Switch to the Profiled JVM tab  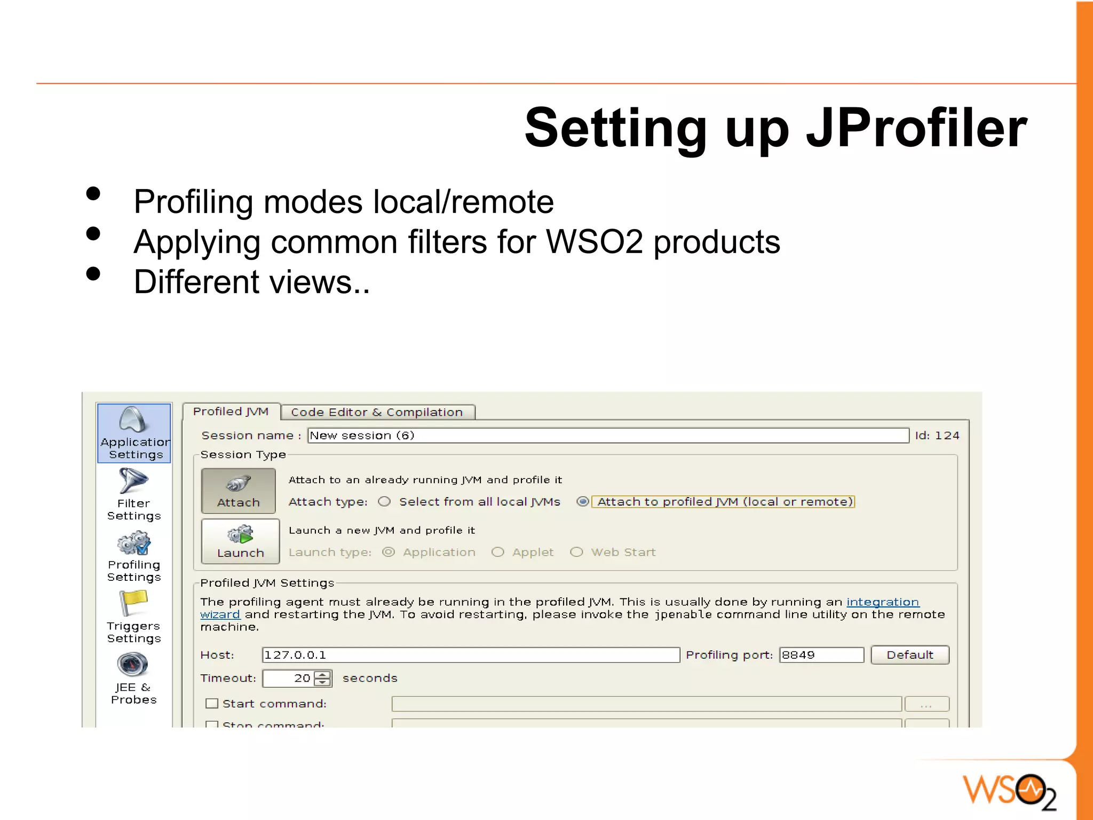[x=231, y=412]
